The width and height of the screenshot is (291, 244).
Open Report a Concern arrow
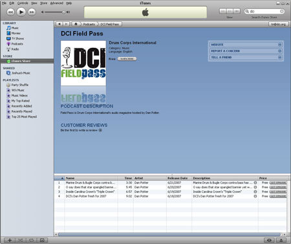tap(279, 51)
